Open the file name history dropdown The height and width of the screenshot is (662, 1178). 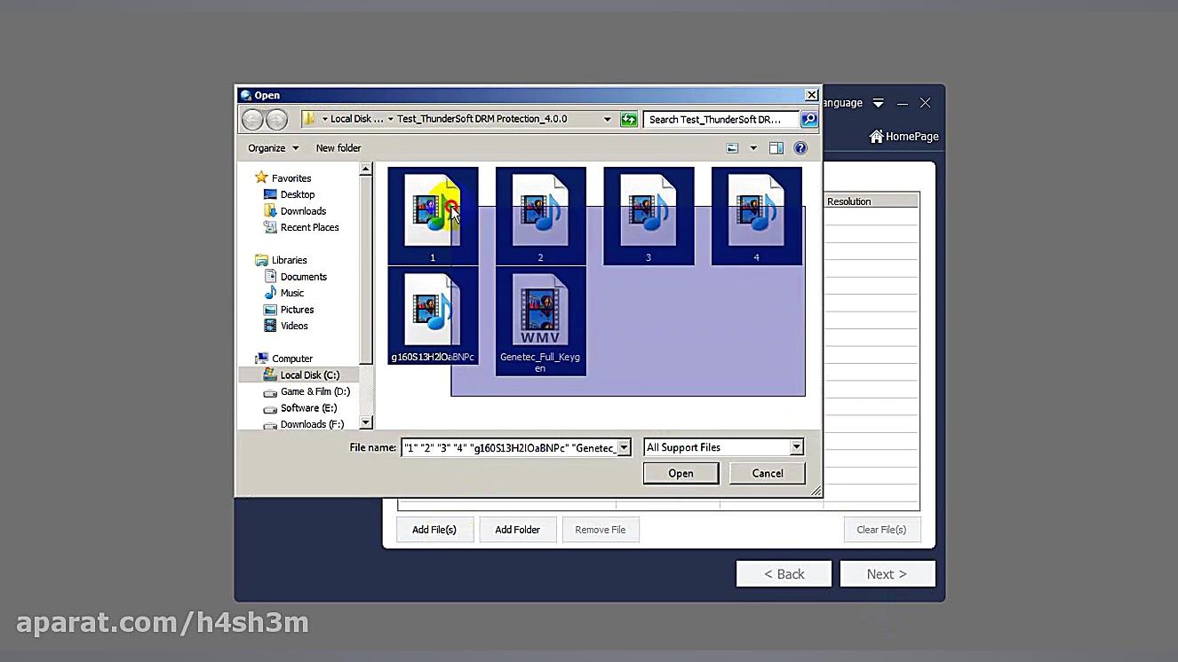click(x=624, y=447)
